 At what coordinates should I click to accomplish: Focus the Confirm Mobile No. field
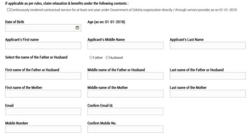click(x=125, y=129)
